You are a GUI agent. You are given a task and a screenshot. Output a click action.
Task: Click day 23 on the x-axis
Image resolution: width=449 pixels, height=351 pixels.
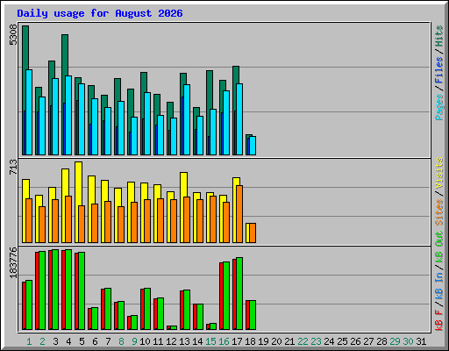click(x=316, y=341)
